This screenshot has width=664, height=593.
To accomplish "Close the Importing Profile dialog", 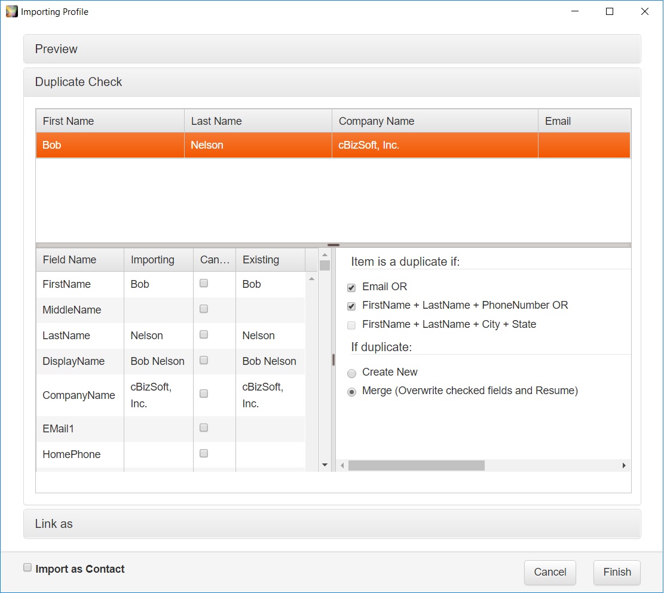I will point(644,11).
